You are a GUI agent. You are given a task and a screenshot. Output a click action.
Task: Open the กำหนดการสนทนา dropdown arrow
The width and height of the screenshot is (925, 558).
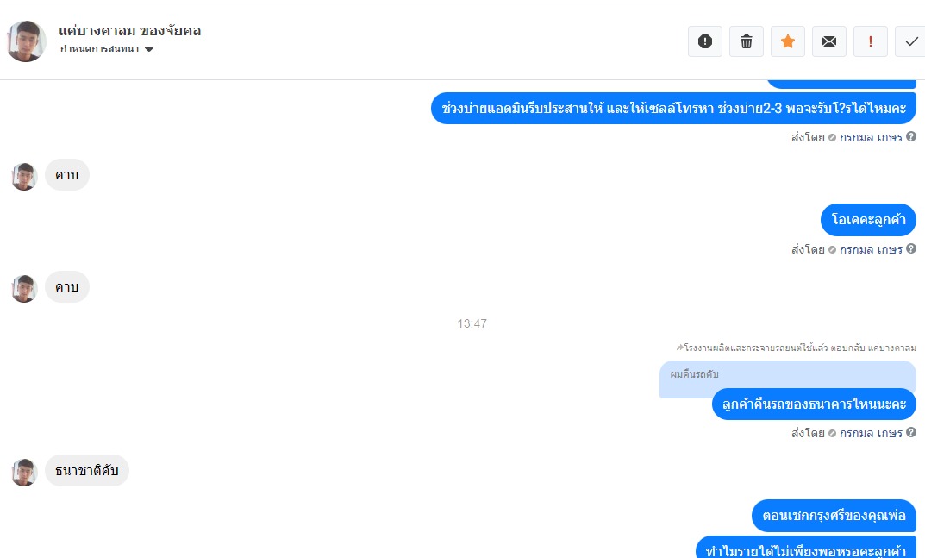pyautogui.click(x=149, y=49)
